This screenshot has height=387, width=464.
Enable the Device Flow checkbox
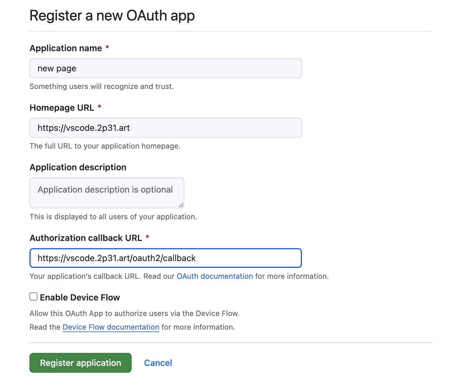click(33, 297)
